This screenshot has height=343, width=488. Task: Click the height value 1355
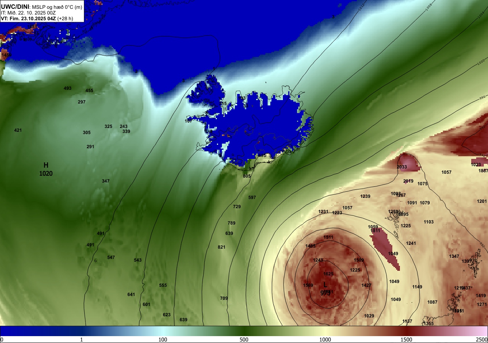tap(429, 324)
